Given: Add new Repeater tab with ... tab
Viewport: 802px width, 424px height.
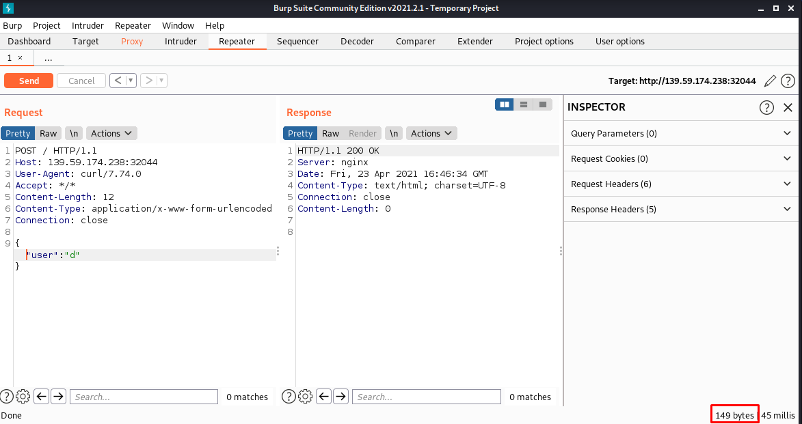Looking at the screenshot, I should click(x=48, y=58).
